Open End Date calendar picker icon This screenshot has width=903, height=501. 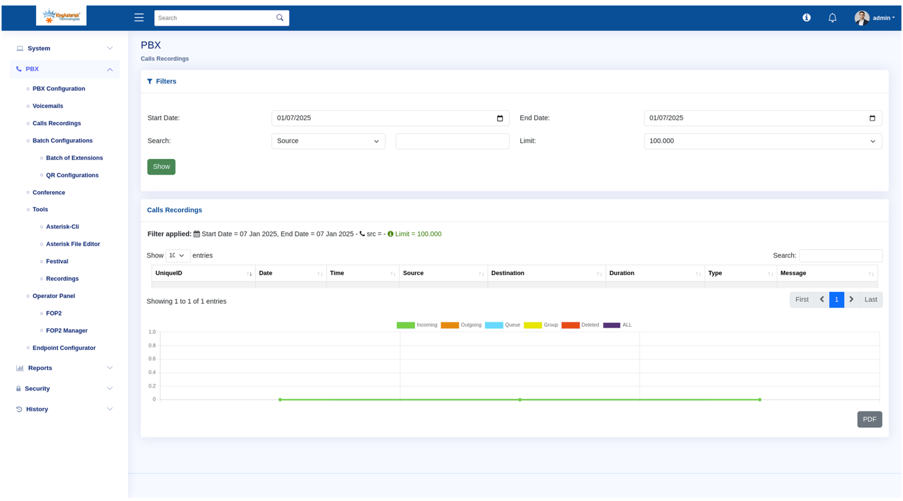872,118
